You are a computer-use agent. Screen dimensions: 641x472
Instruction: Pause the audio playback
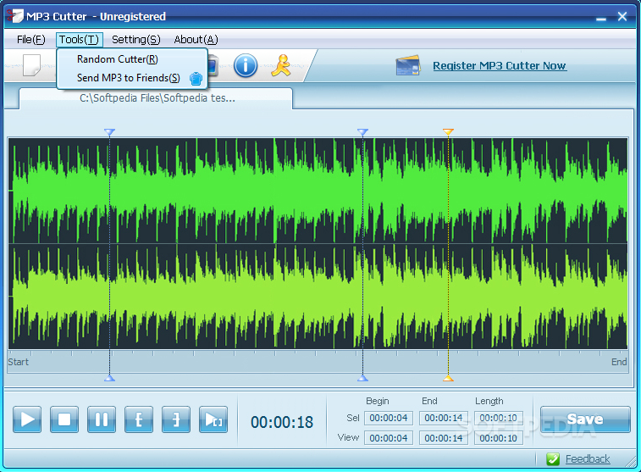click(102, 419)
